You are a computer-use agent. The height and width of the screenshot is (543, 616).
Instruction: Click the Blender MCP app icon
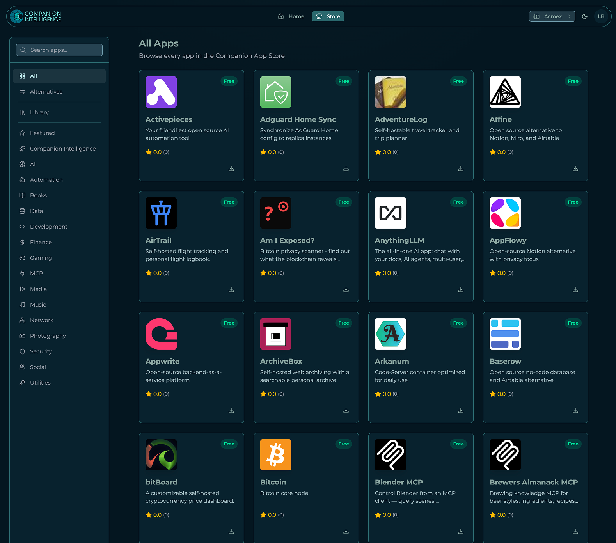coord(391,455)
